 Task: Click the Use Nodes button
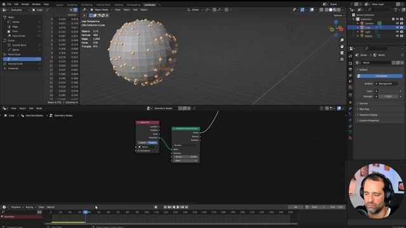[x=379, y=76]
